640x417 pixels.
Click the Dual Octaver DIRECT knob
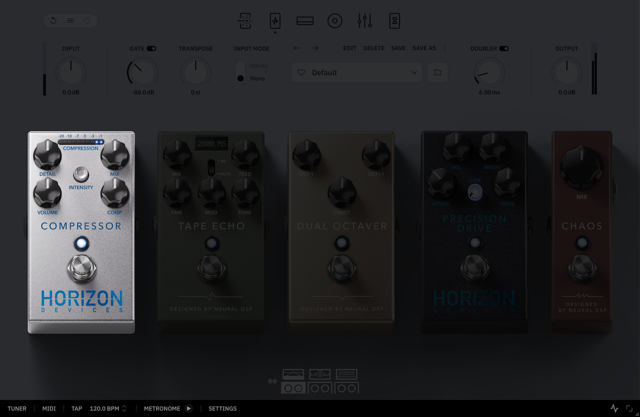pos(342,192)
